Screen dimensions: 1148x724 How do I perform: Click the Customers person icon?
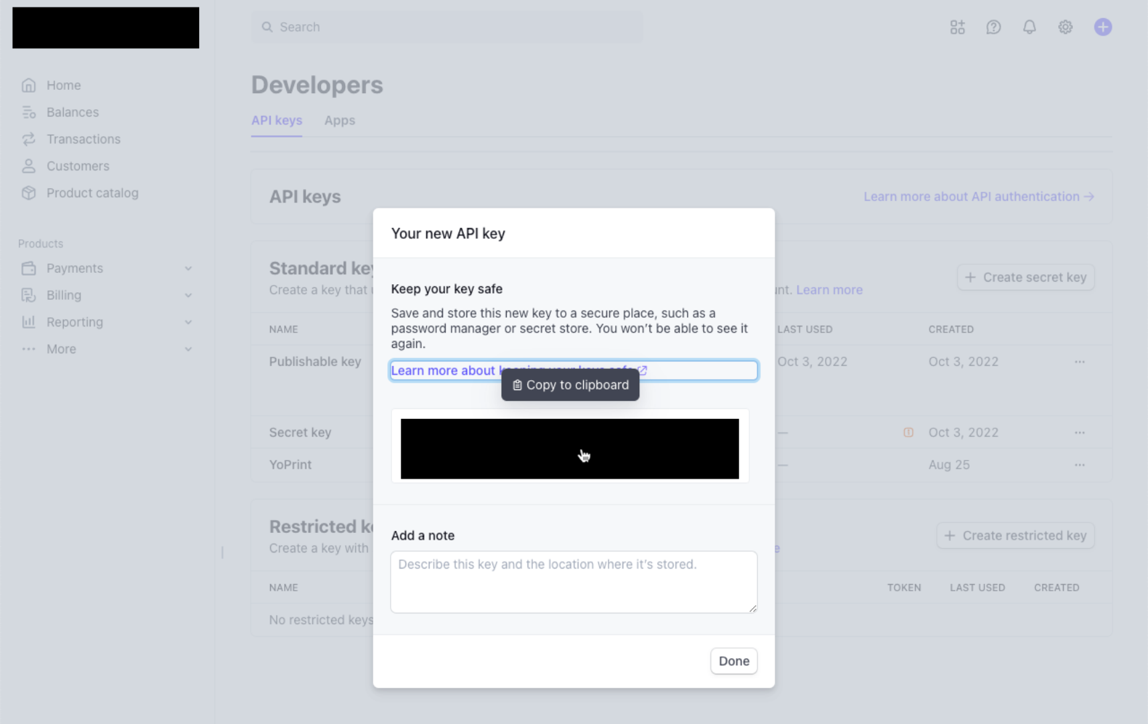[x=28, y=166]
